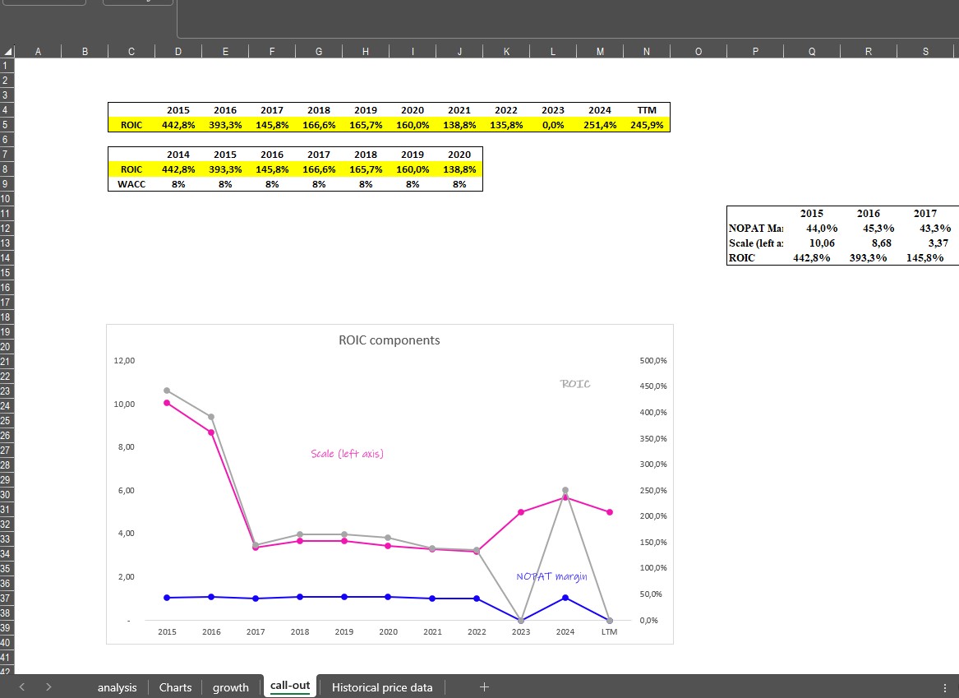This screenshot has width=959, height=698.
Task: Switch to the analysis sheet tab
Action: point(117,686)
